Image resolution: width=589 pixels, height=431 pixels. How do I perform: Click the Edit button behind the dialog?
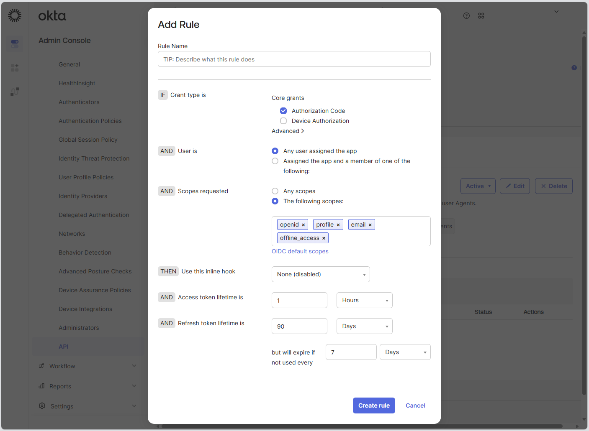tap(515, 186)
